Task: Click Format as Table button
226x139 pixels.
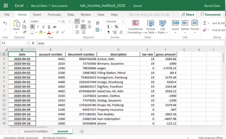Action: point(150,27)
